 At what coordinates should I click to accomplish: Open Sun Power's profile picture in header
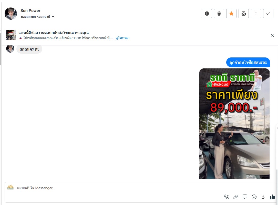tap(11, 14)
